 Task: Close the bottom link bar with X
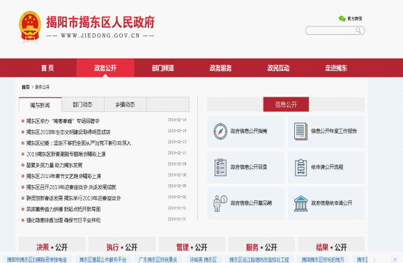pos(395,259)
